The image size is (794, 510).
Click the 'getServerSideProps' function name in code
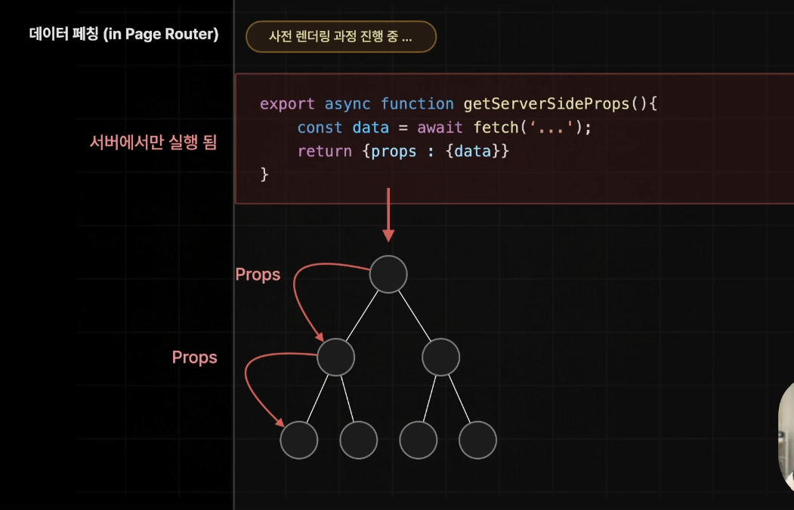tap(546, 103)
